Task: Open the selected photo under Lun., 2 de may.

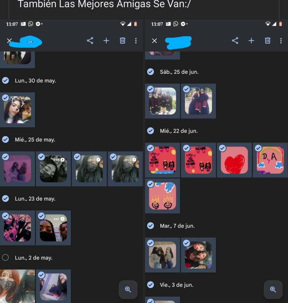Action: tap(53, 286)
